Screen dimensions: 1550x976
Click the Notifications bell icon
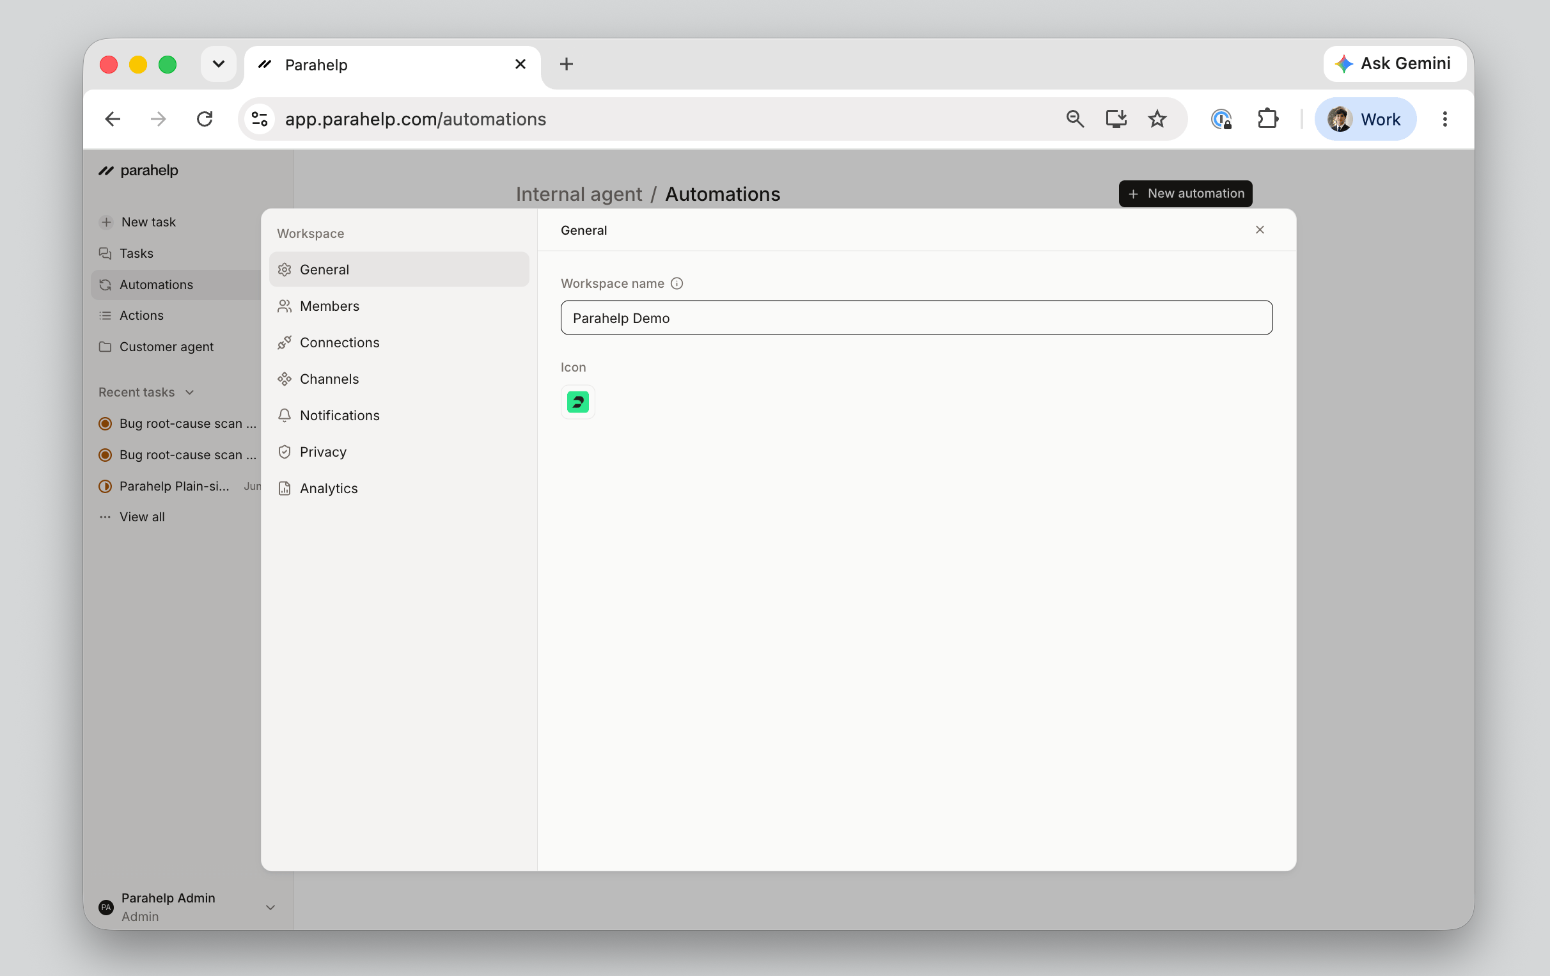point(285,415)
